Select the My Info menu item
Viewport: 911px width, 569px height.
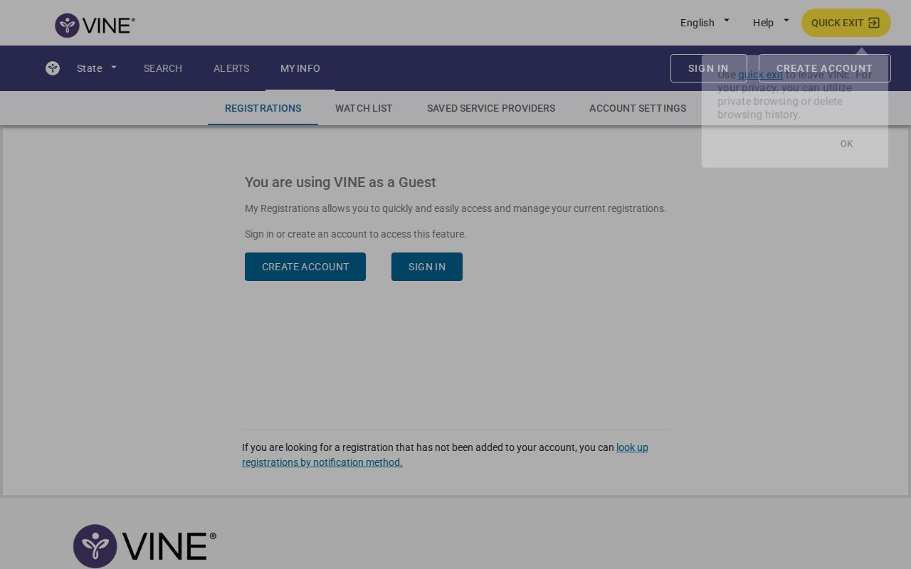(x=300, y=68)
